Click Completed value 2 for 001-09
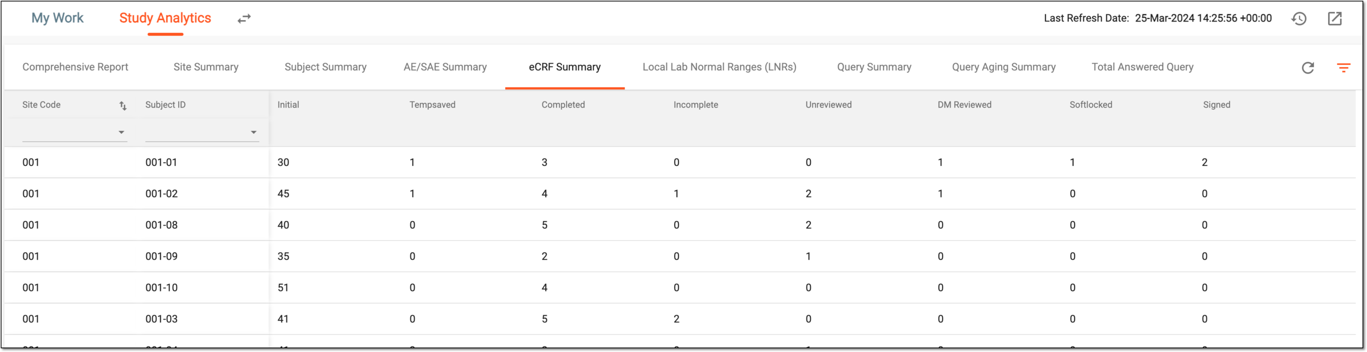Screen dimensions: 1367x352 [545, 256]
